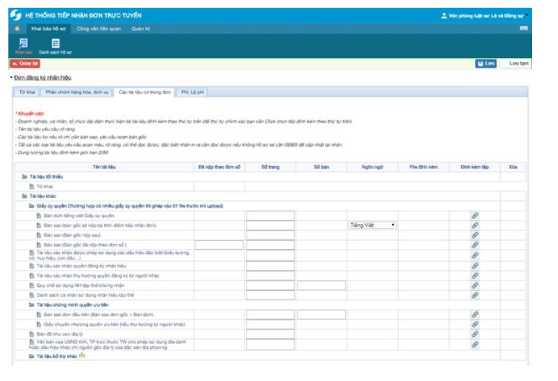Click the Ngôn ngữ column header

pos(372,167)
